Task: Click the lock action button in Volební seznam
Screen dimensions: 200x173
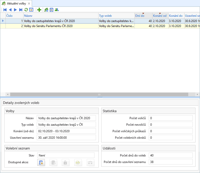Action: pos(65,162)
